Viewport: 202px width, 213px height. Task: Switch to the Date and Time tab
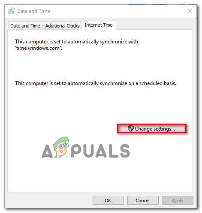(25, 26)
